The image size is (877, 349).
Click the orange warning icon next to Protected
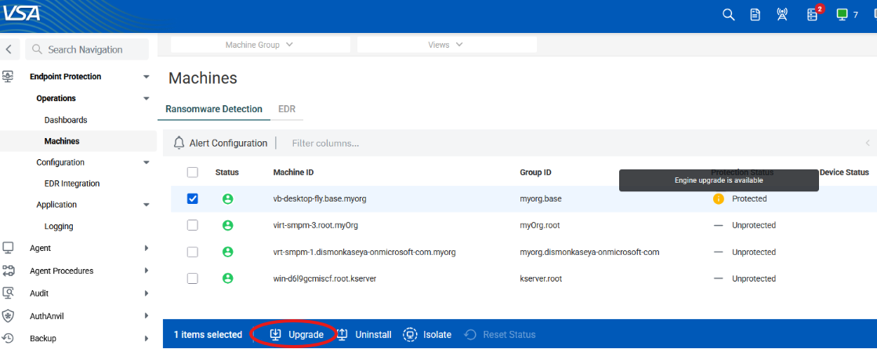719,198
